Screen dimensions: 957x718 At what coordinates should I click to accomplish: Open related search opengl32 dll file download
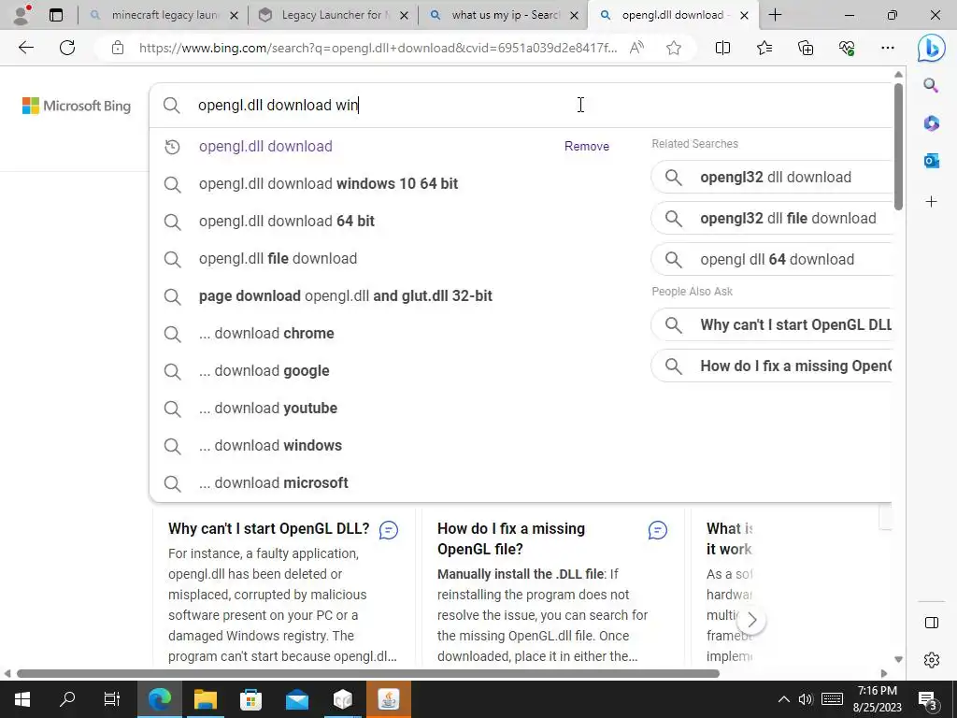[771, 219]
